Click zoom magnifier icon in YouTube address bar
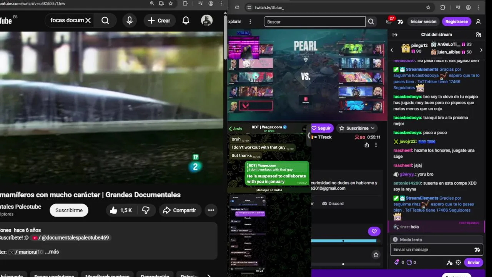 (x=152, y=3)
